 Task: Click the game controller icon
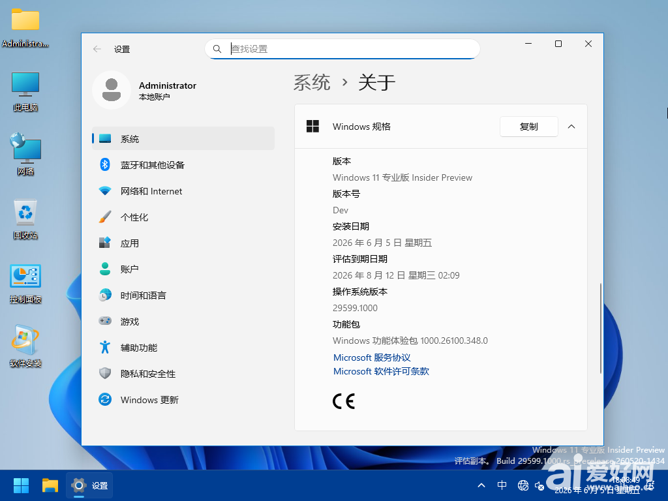105,320
